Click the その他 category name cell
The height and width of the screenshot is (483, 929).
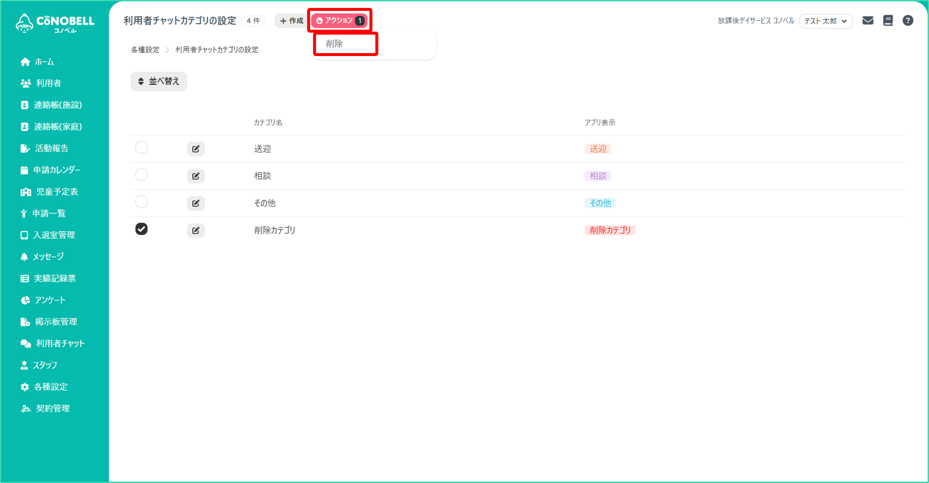tap(265, 203)
